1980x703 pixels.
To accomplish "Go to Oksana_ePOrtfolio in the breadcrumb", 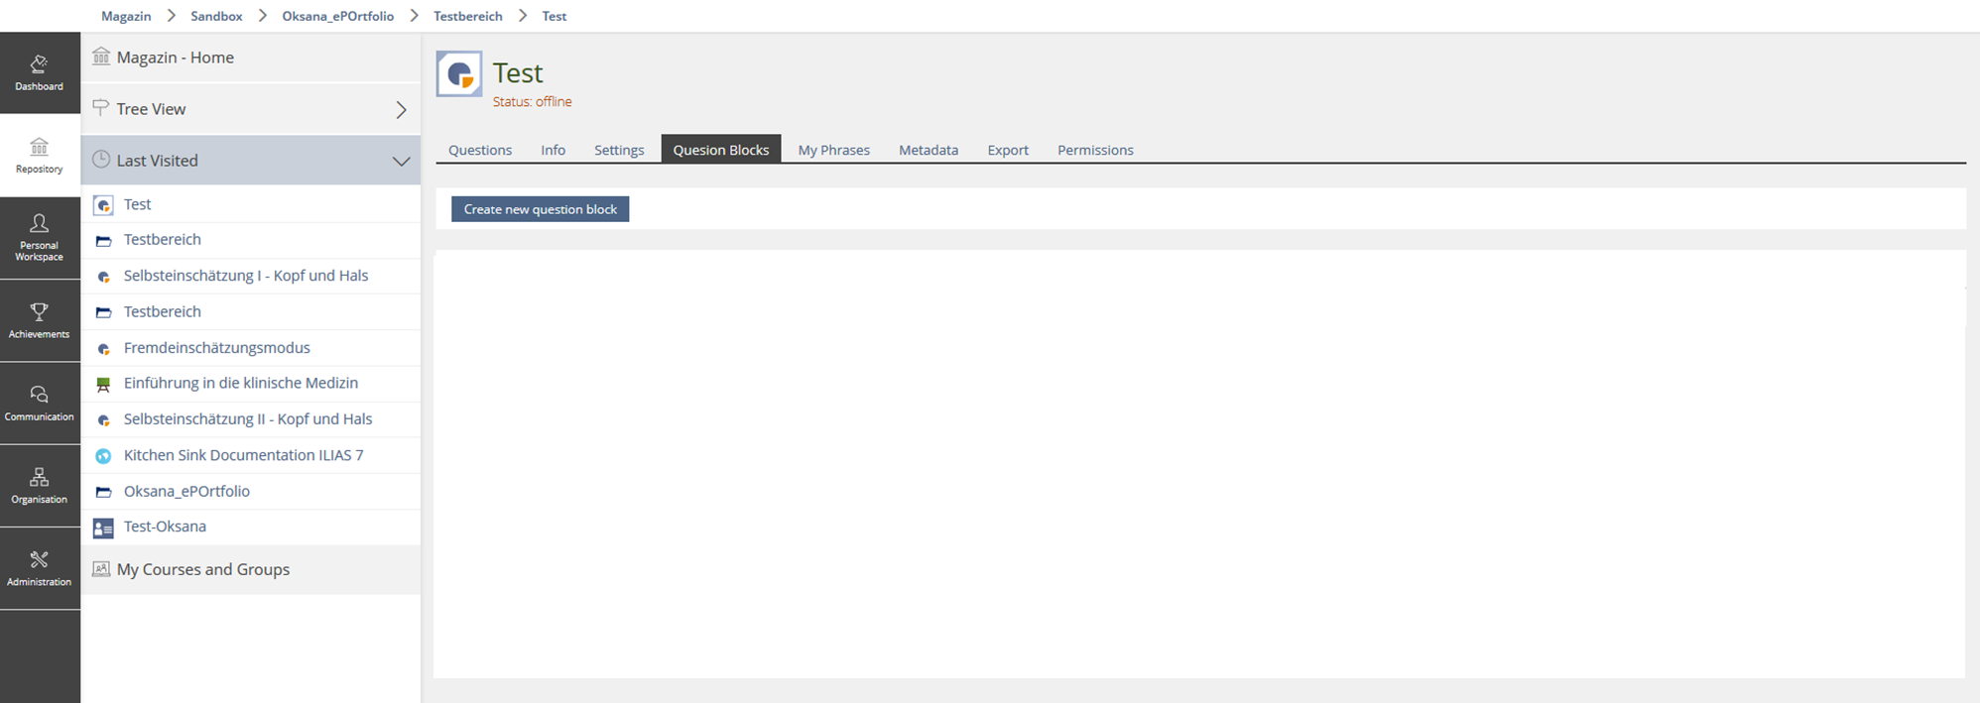I will coord(337,16).
